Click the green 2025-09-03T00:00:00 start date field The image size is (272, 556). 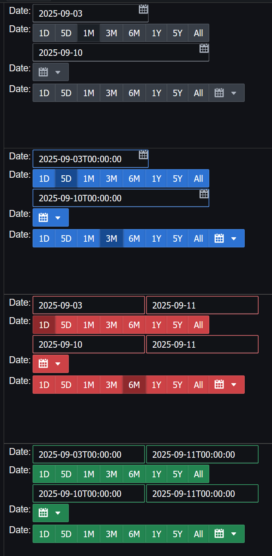pyautogui.click(x=89, y=455)
